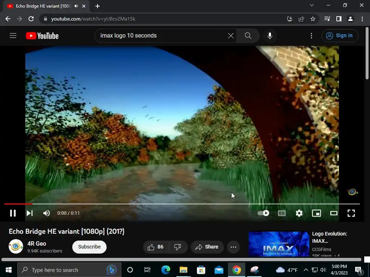Mute the tab via speaker icon
Screen dimensions: 370x277
76,6
